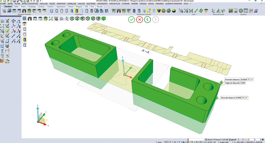
Task: Cancel the operation with the red X button
Action: coord(139,20)
